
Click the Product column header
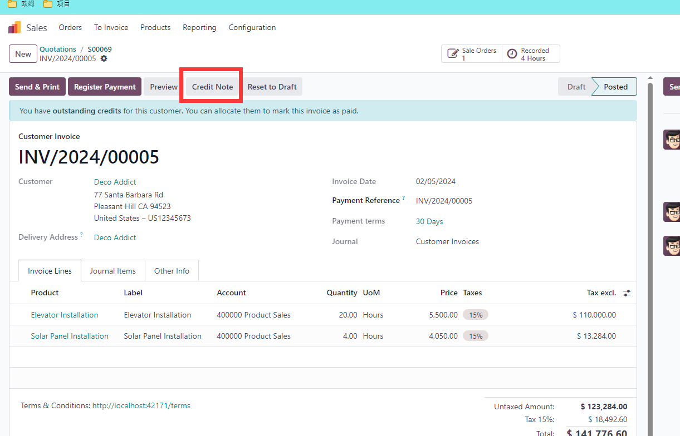pyautogui.click(x=45, y=293)
